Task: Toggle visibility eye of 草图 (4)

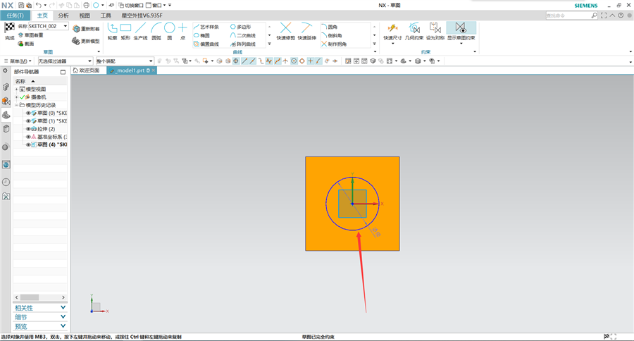Action: pos(28,145)
